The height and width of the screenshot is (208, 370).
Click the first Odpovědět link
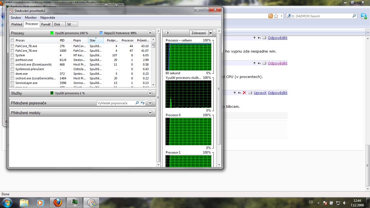[277, 38]
